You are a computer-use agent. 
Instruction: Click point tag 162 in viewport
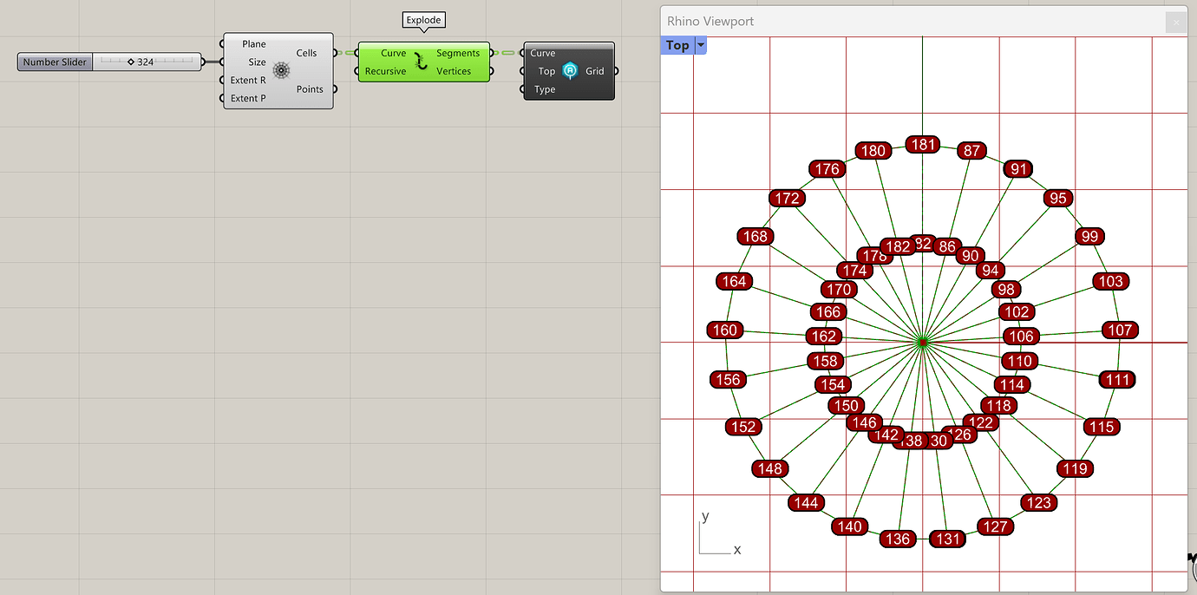(x=823, y=337)
